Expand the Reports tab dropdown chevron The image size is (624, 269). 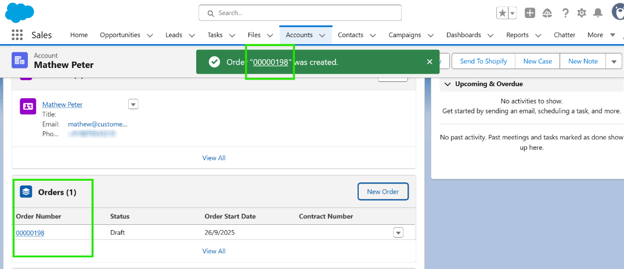click(x=538, y=35)
